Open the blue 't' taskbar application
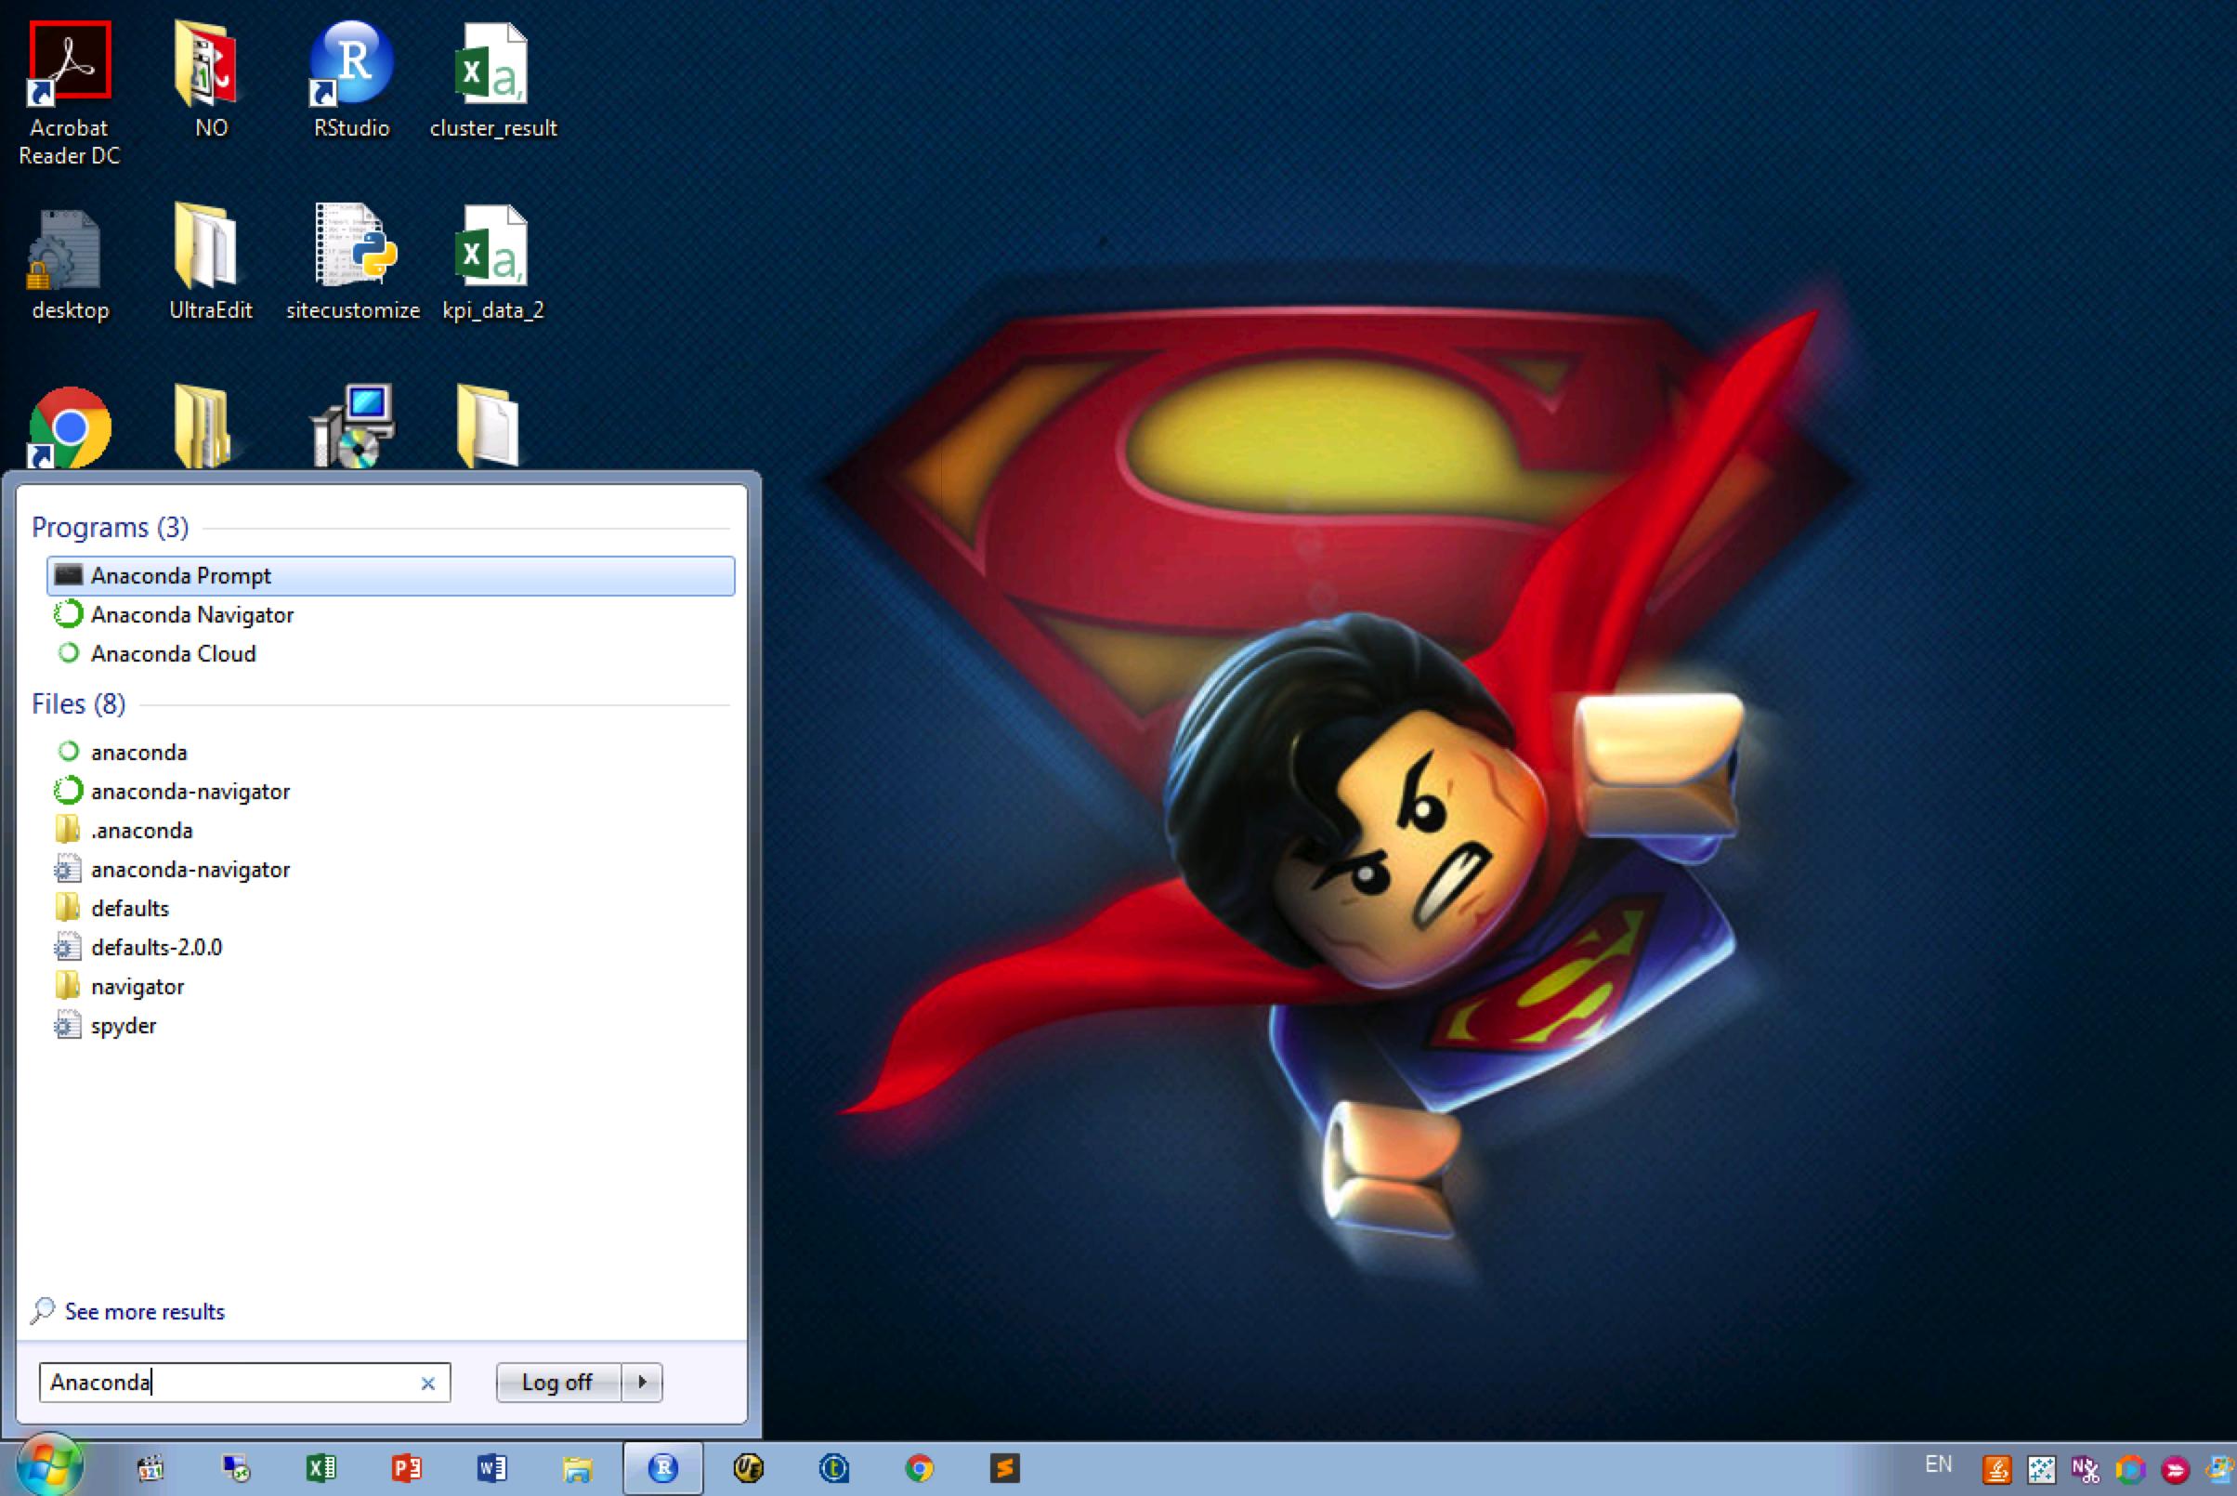This screenshot has height=1496, width=2237. [x=833, y=1468]
